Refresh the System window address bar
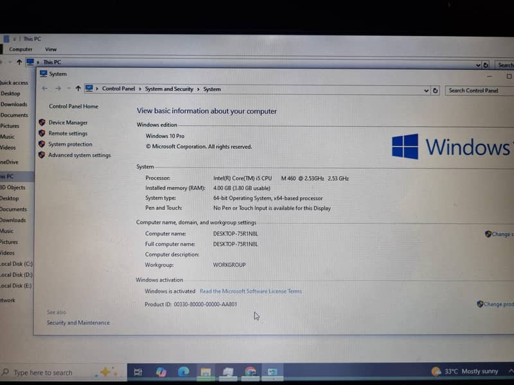Viewport: 514px width, 385px height. click(436, 90)
